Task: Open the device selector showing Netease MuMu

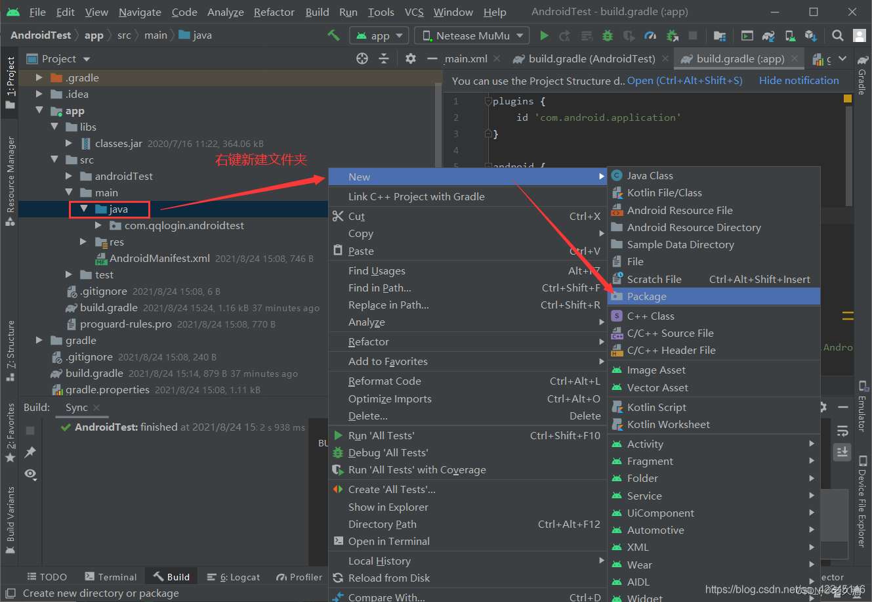Action: click(x=471, y=35)
